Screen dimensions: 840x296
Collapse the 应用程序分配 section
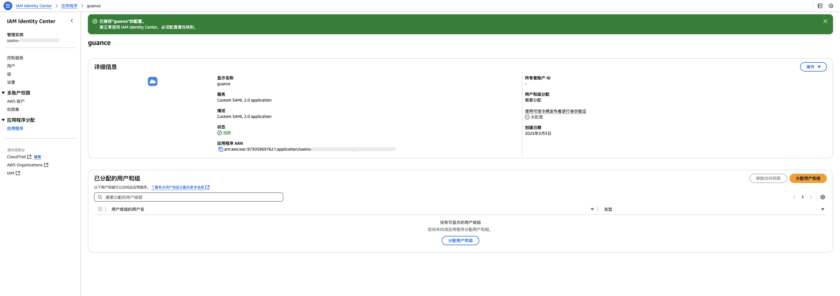click(3, 120)
